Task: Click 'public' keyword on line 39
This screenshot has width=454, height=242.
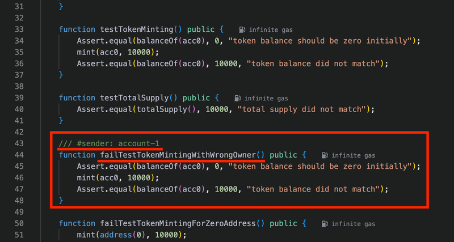Action: pyautogui.click(x=196, y=98)
